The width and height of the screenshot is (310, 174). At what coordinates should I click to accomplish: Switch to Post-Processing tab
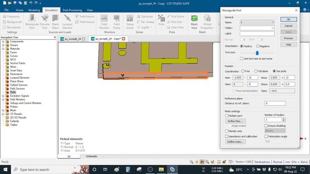point(72,10)
